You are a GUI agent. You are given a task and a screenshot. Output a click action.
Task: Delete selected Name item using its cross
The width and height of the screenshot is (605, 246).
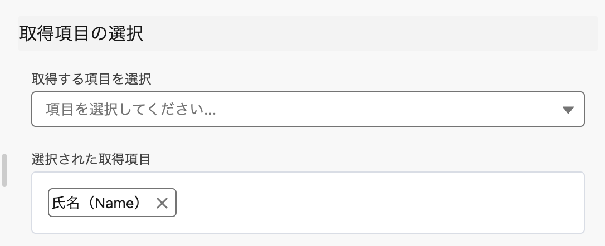162,204
